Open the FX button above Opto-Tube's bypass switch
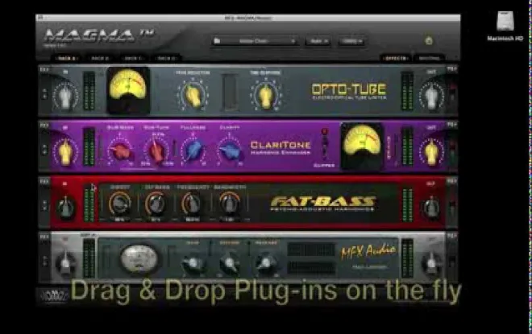This screenshot has height=334, width=532. click(x=452, y=68)
